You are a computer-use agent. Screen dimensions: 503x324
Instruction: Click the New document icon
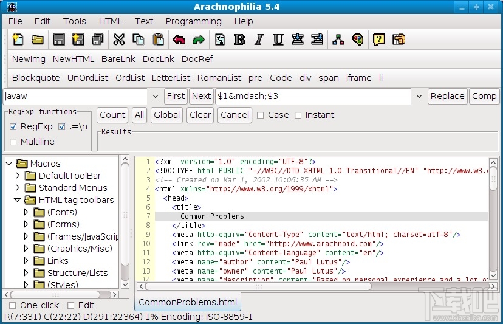click(18, 40)
